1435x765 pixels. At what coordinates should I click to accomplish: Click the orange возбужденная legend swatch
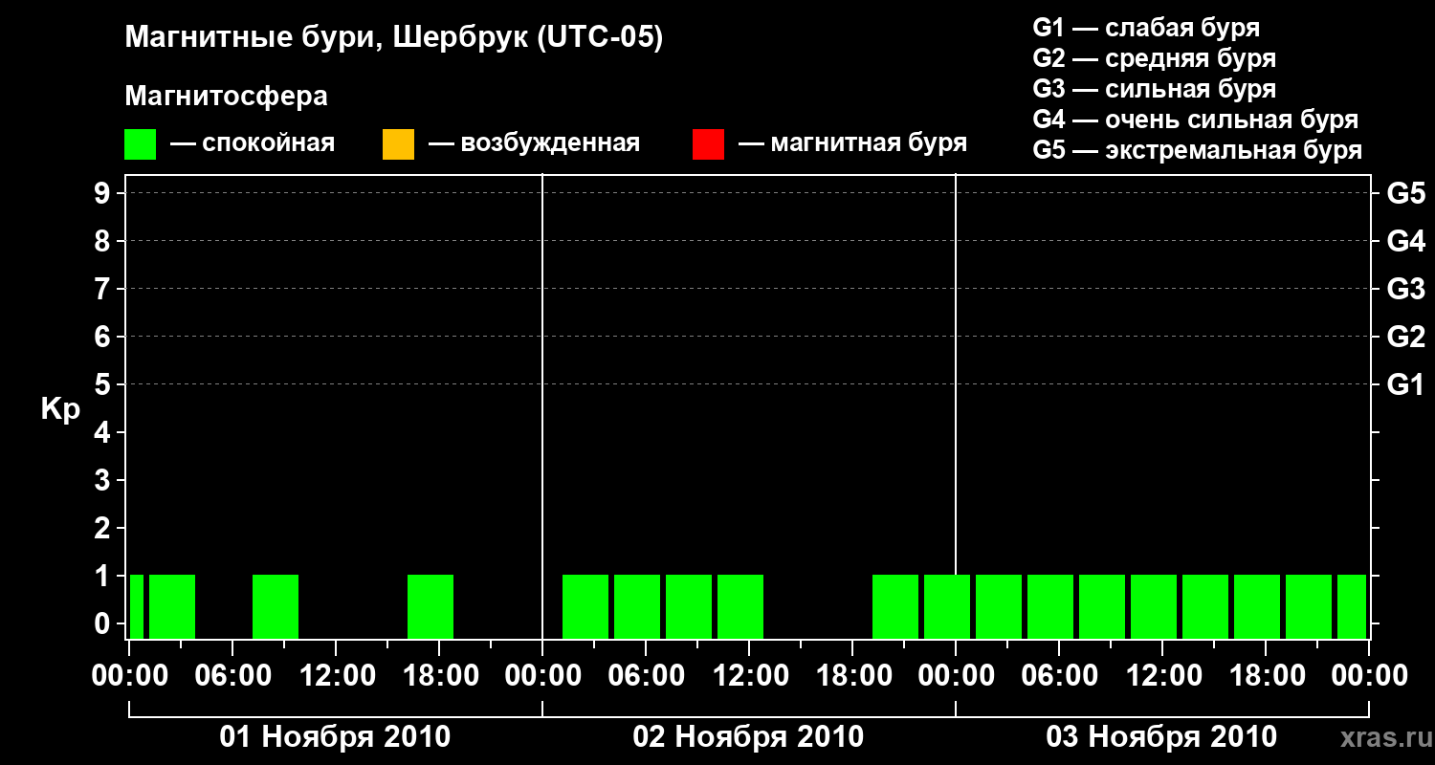(x=398, y=144)
